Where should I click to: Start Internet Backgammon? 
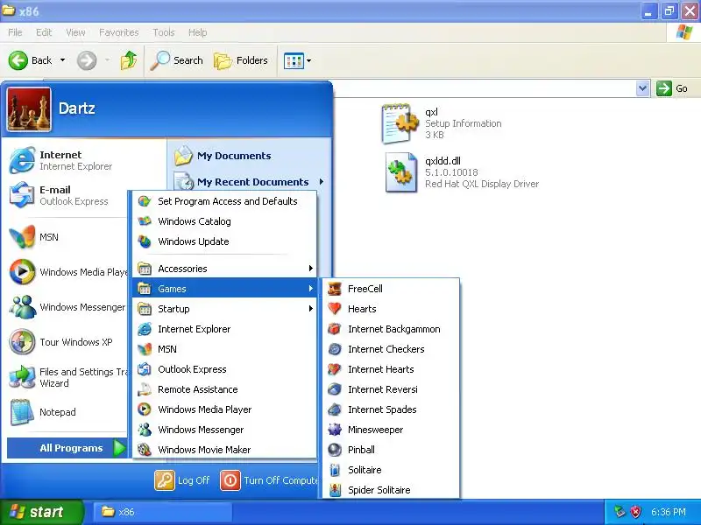(x=390, y=329)
